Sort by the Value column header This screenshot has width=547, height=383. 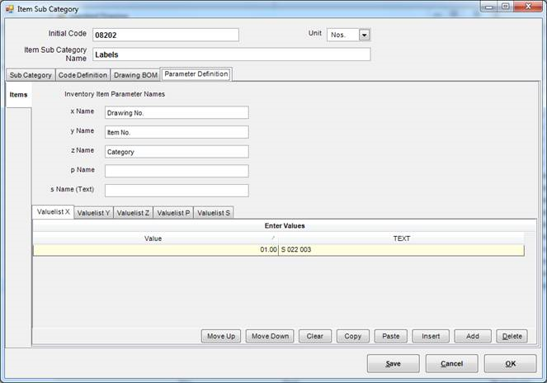[x=154, y=239]
